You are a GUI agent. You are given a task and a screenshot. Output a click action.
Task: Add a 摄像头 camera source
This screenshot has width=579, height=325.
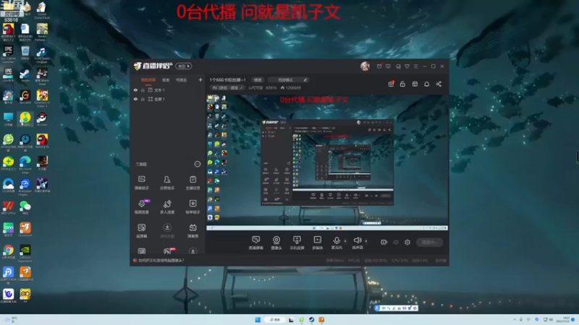(276, 243)
